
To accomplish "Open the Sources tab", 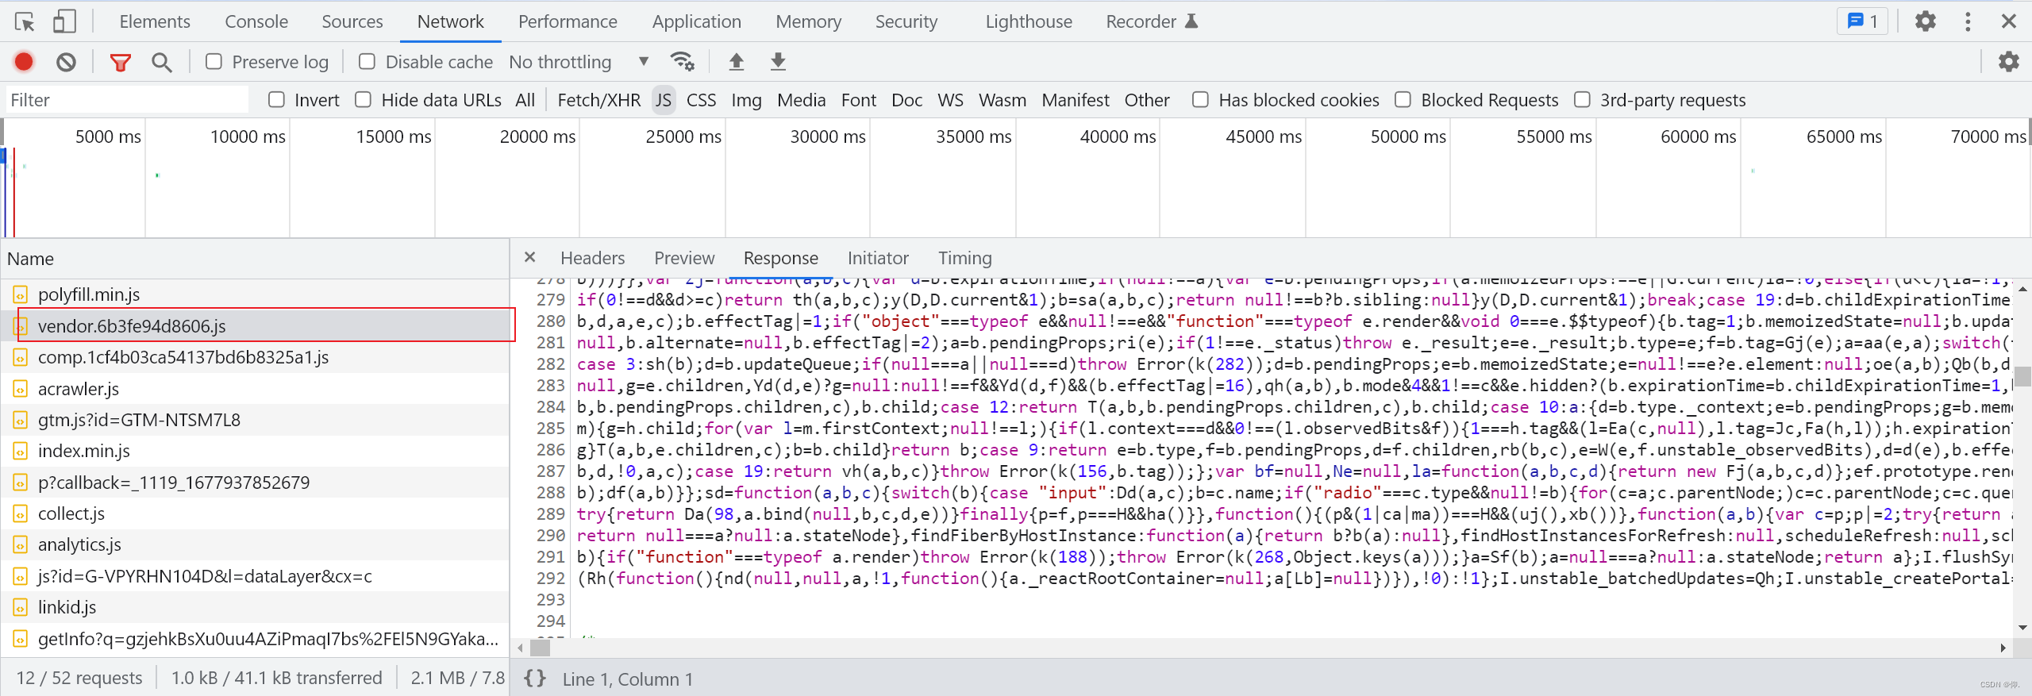I will (x=352, y=21).
